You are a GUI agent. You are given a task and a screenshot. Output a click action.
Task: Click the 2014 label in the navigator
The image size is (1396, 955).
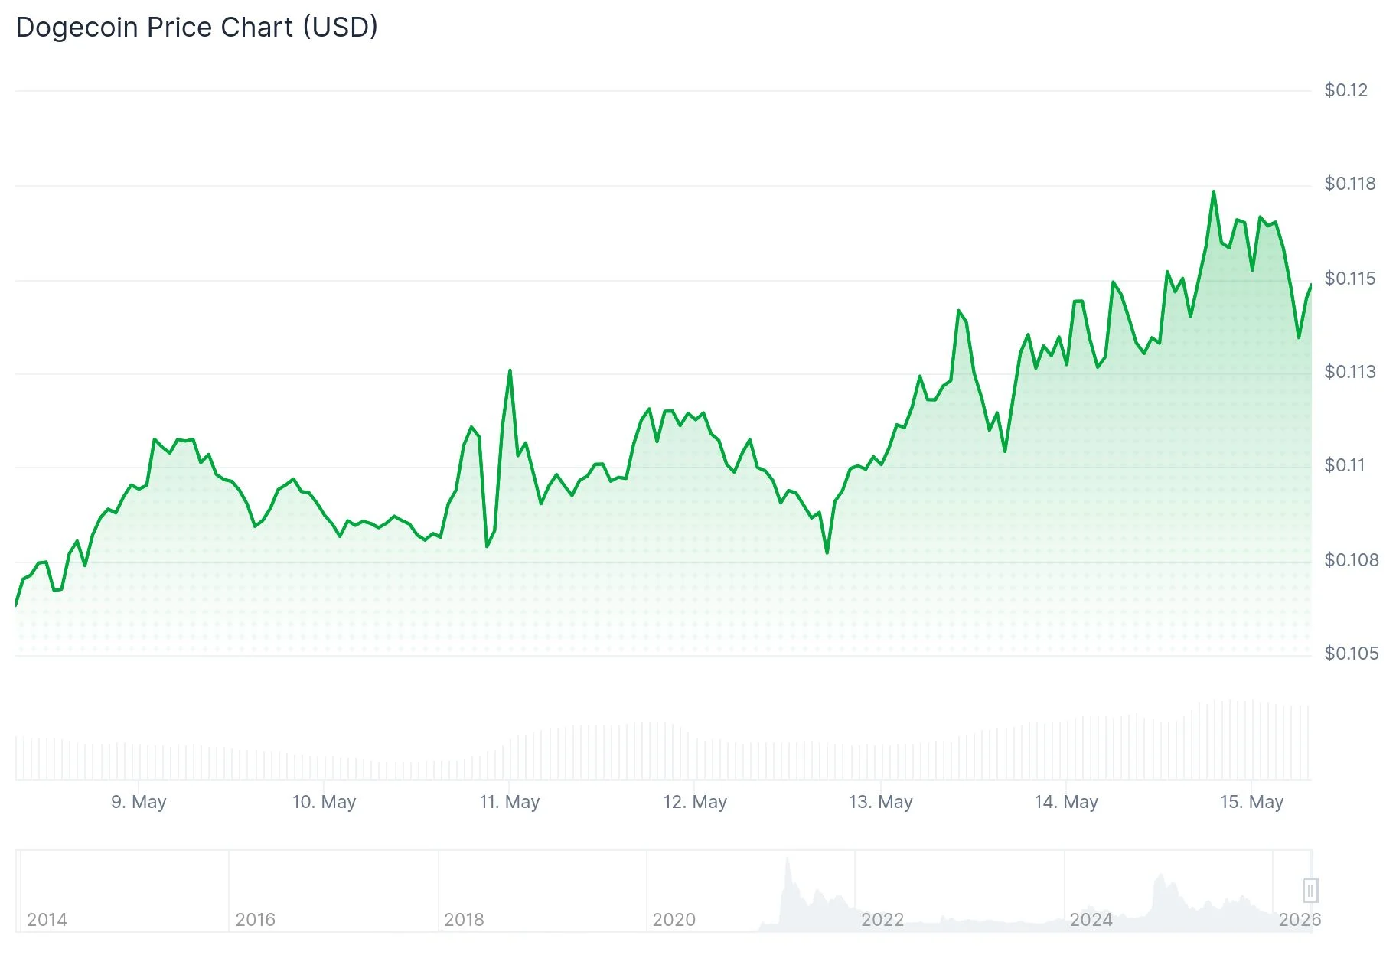click(47, 920)
